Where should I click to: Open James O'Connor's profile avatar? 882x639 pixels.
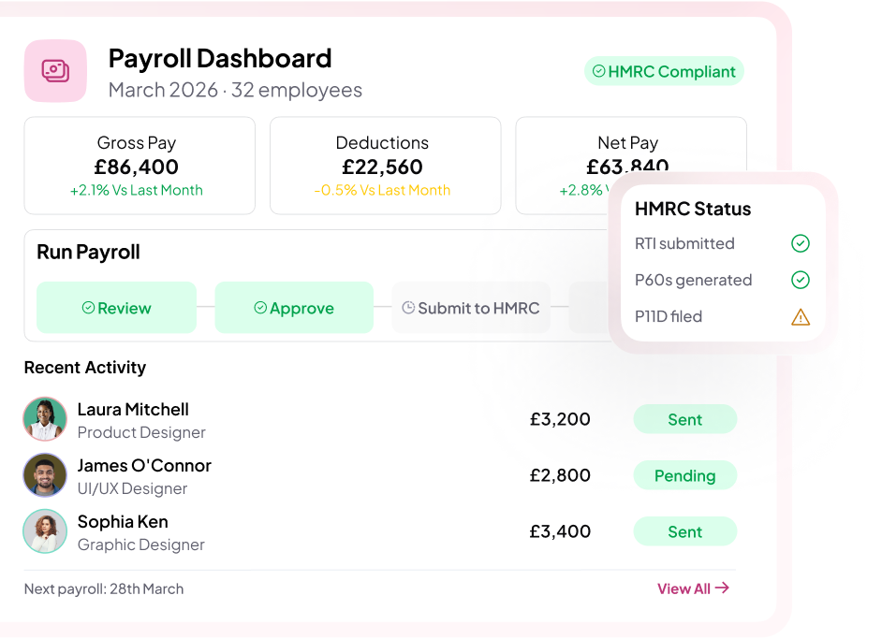pos(45,475)
